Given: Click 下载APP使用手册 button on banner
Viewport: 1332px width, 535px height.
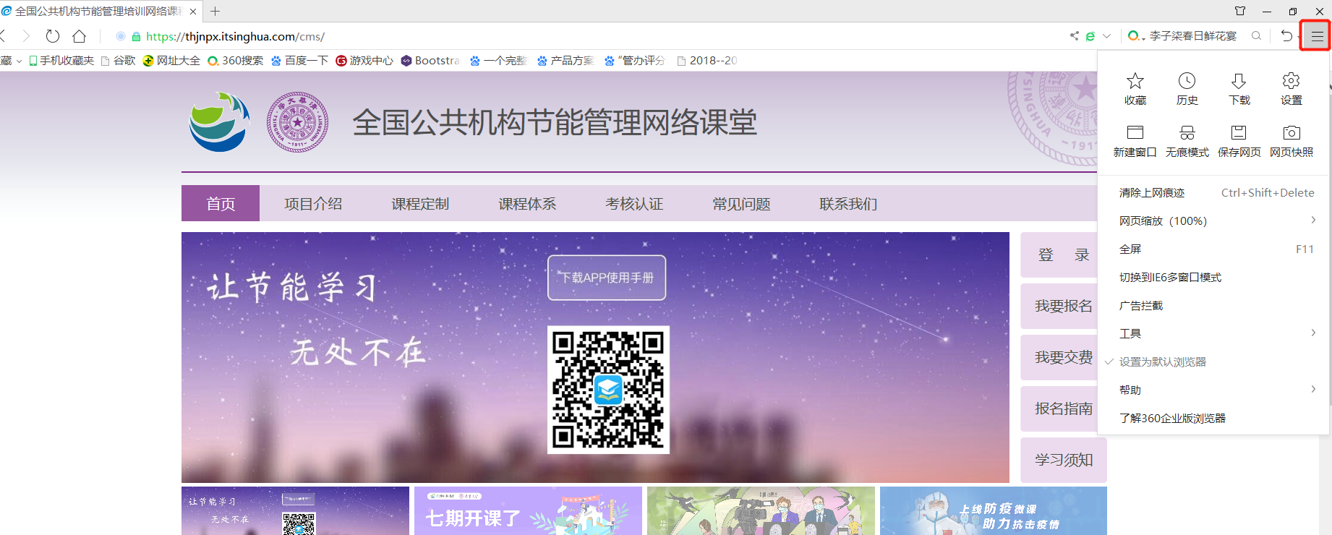Looking at the screenshot, I should click(607, 278).
